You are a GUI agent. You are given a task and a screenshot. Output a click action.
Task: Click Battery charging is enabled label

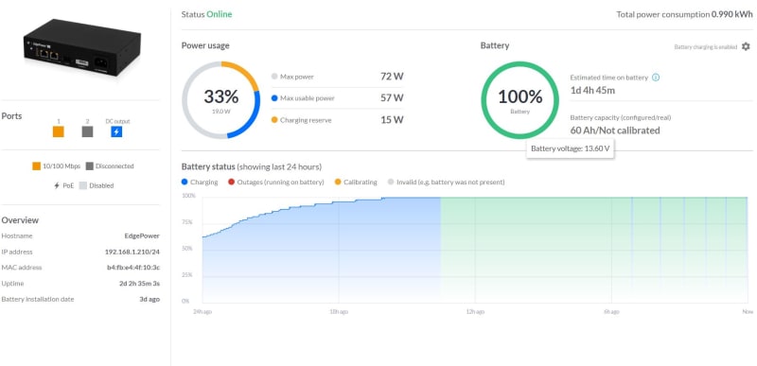click(705, 47)
